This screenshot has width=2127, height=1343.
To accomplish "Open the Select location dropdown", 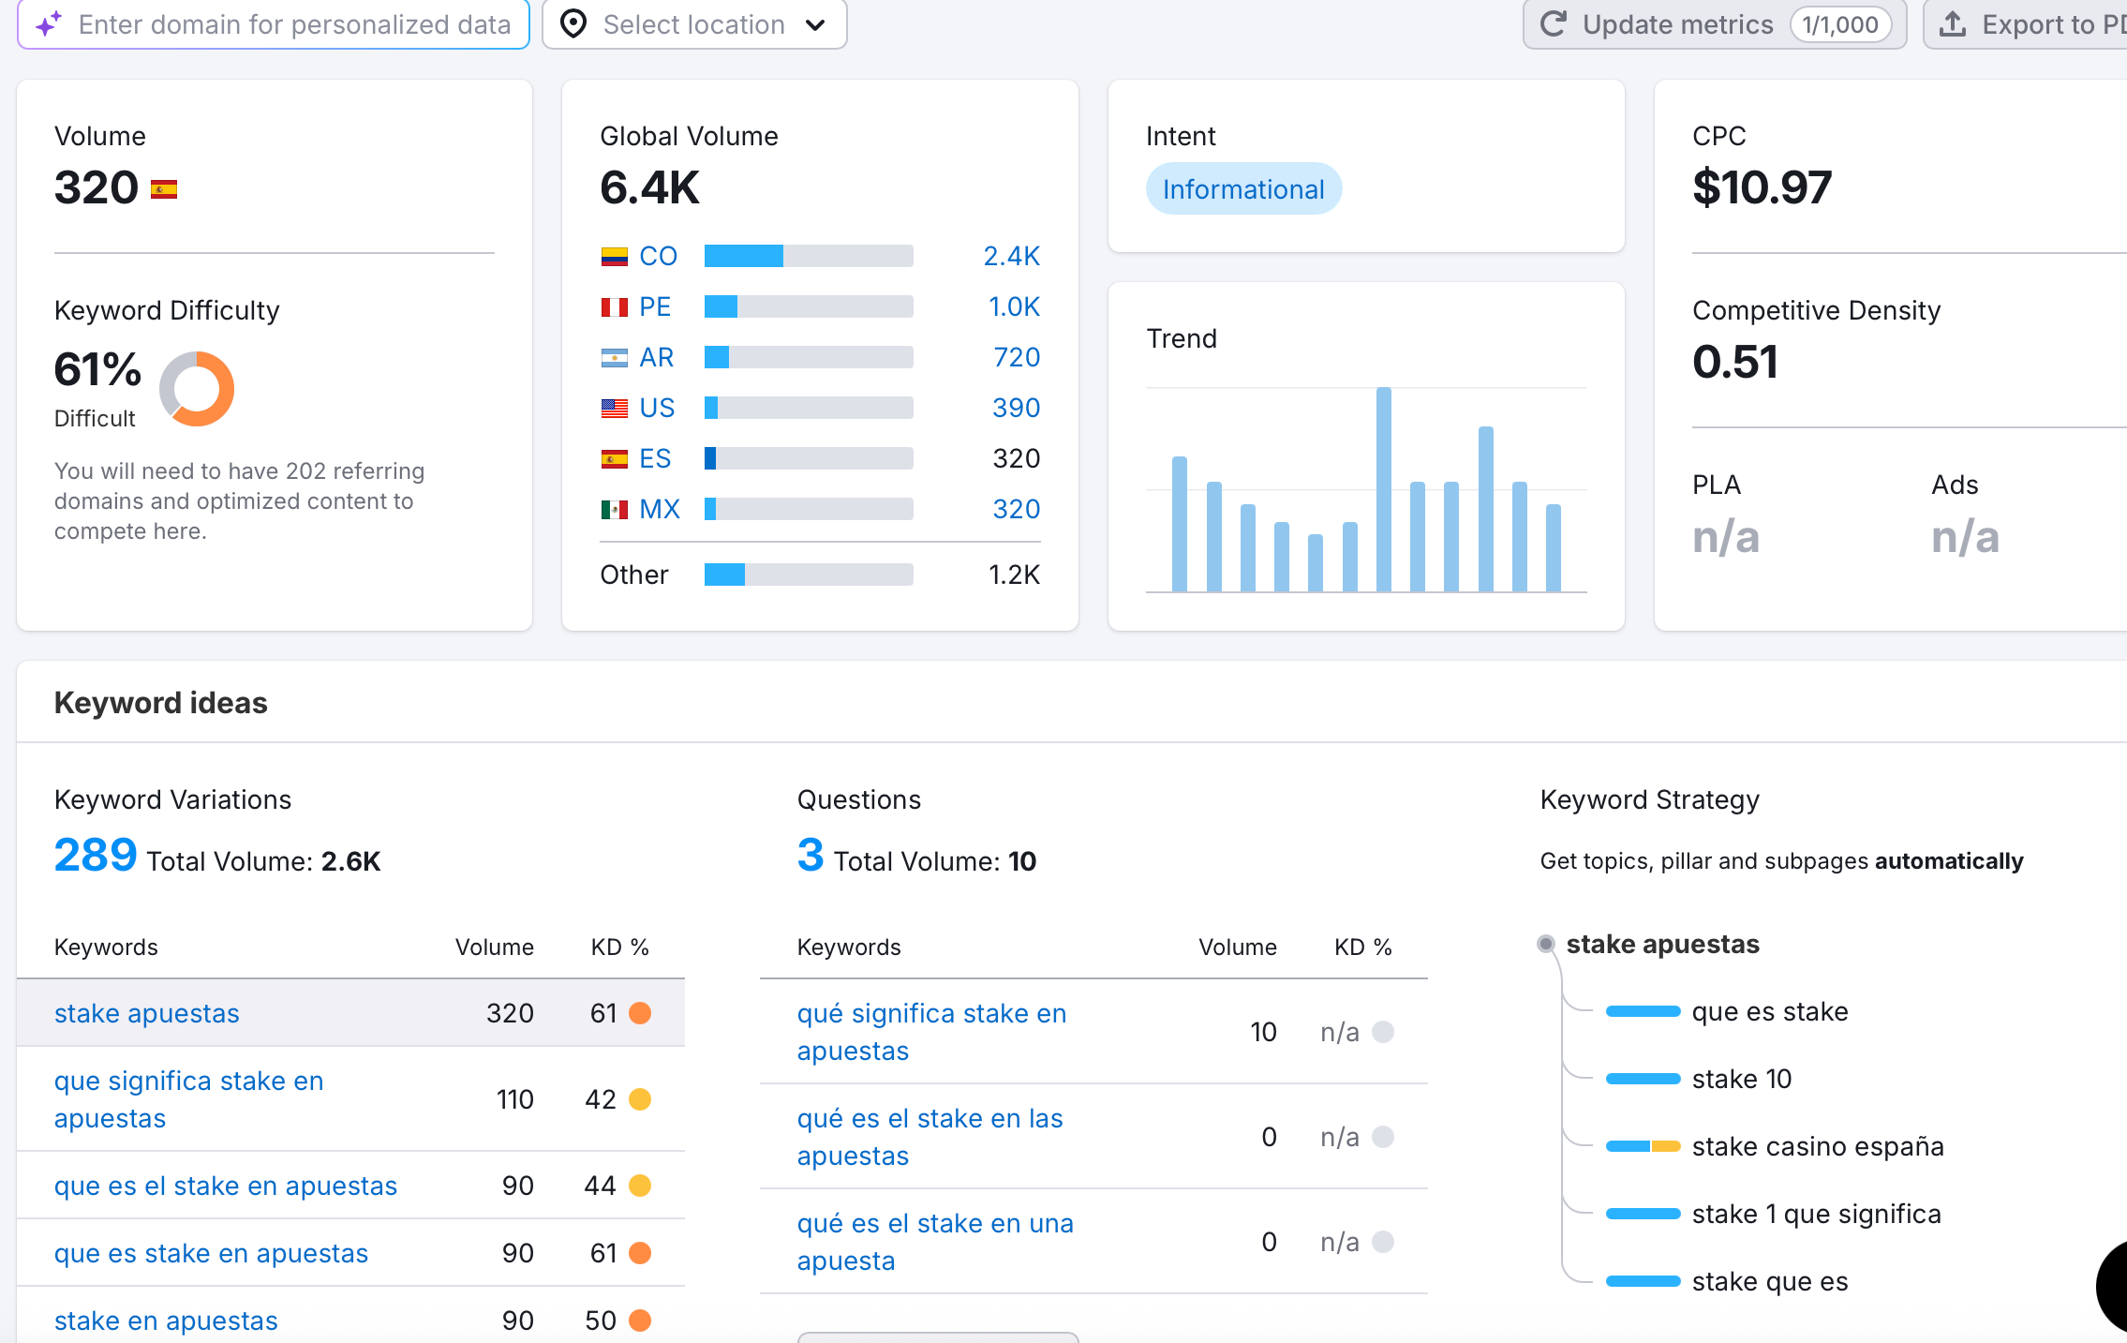I will 694,24.
